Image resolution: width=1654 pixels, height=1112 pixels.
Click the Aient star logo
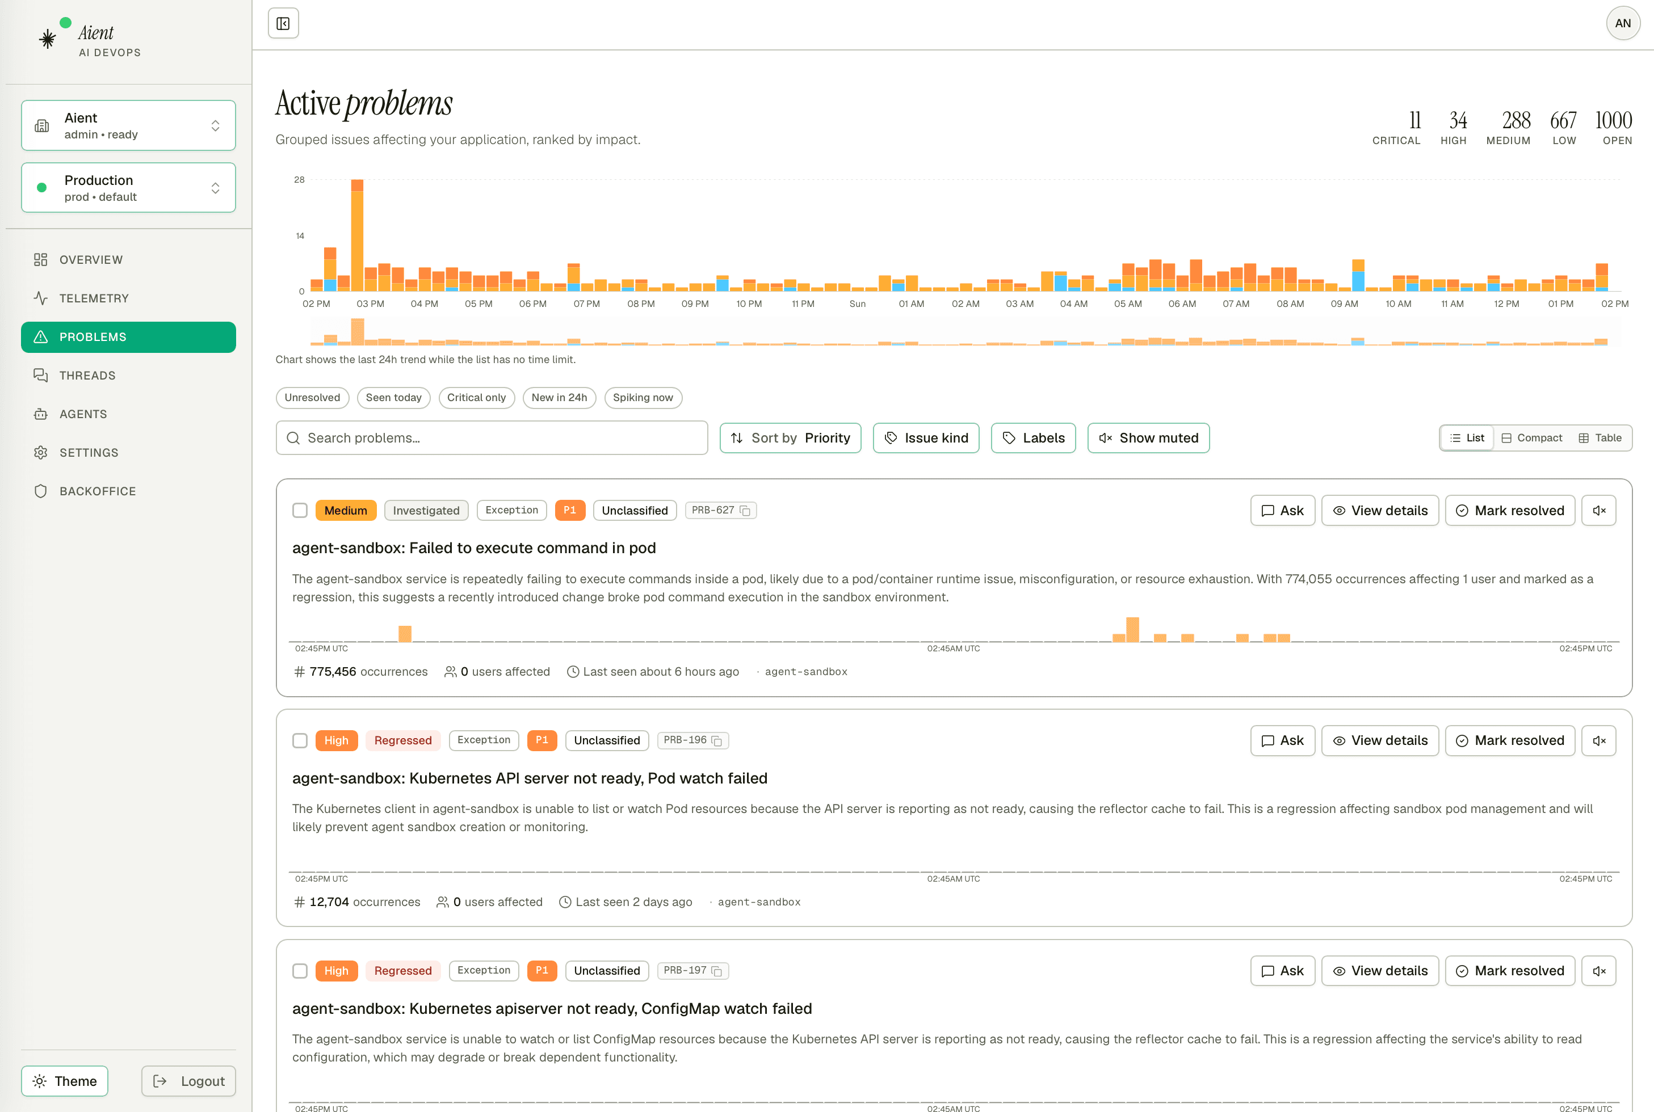click(48, 39)
